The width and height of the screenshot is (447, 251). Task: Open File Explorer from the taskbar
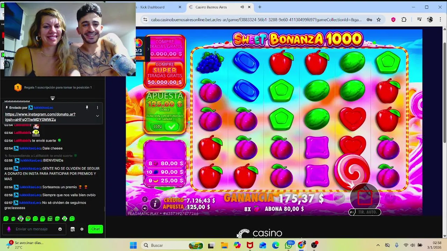pos(224,245)
